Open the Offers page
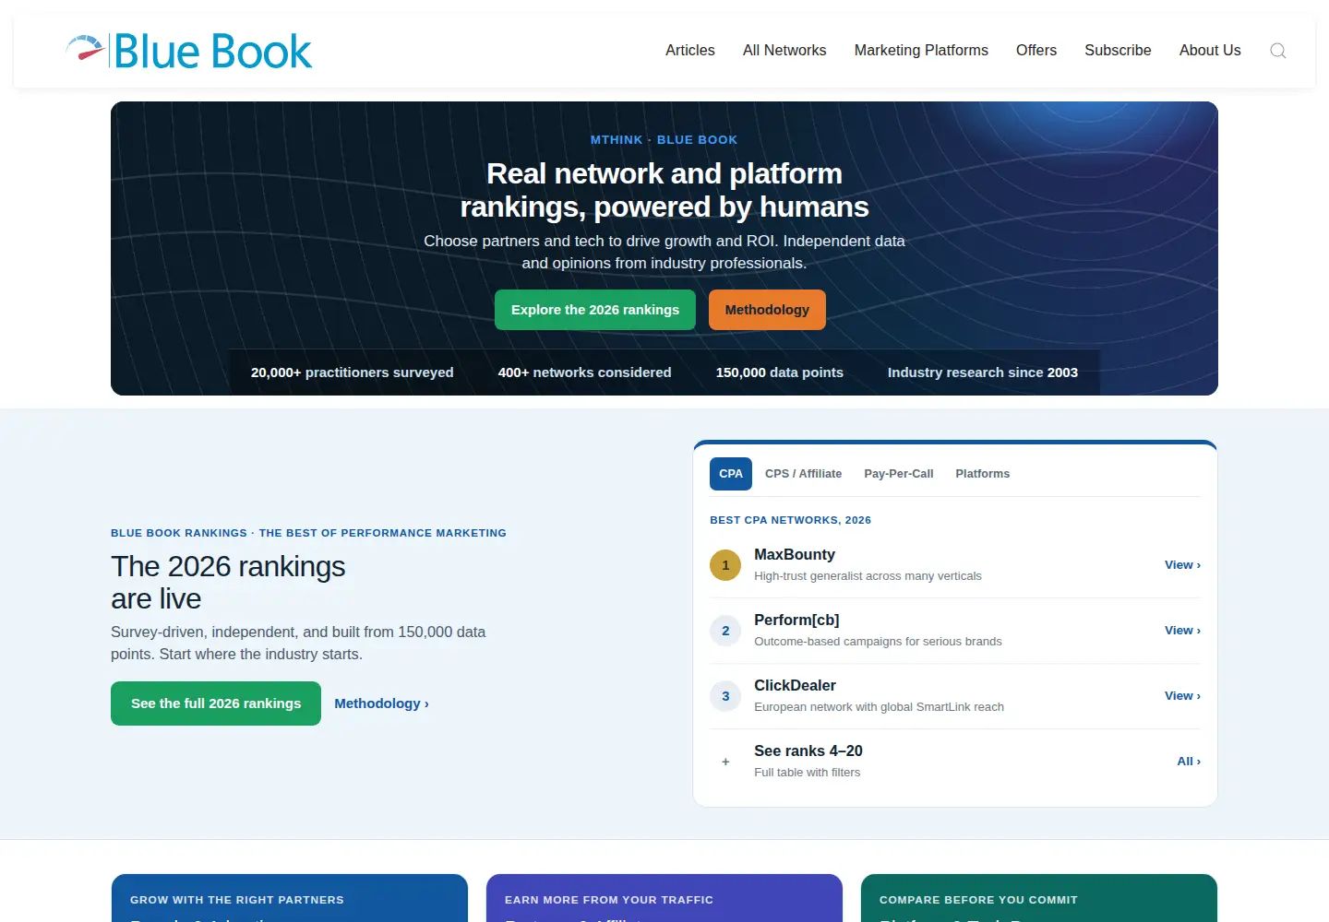The width and height of the screenshot is (1329, 922). (1036, 51)
